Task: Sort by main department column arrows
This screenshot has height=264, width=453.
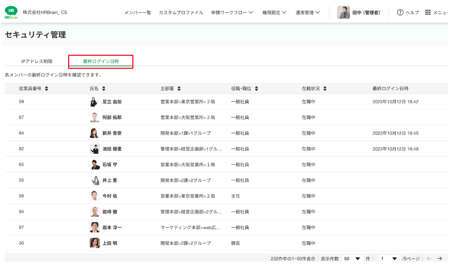Action: [x=179, y=89]
